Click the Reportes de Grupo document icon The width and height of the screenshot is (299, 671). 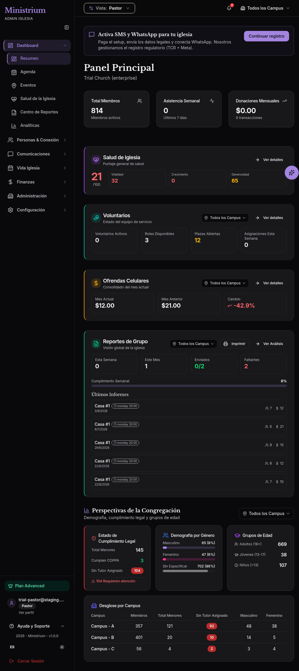coord(96,344)
